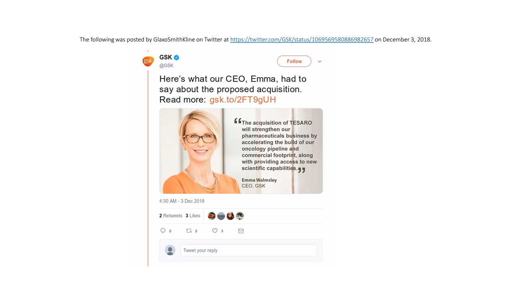The image size is (511, 287).
Task: Click the blue verified badge
Action: click(176, 57)
